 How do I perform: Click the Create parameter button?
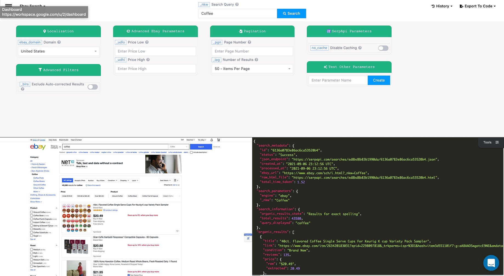(379, 80)
